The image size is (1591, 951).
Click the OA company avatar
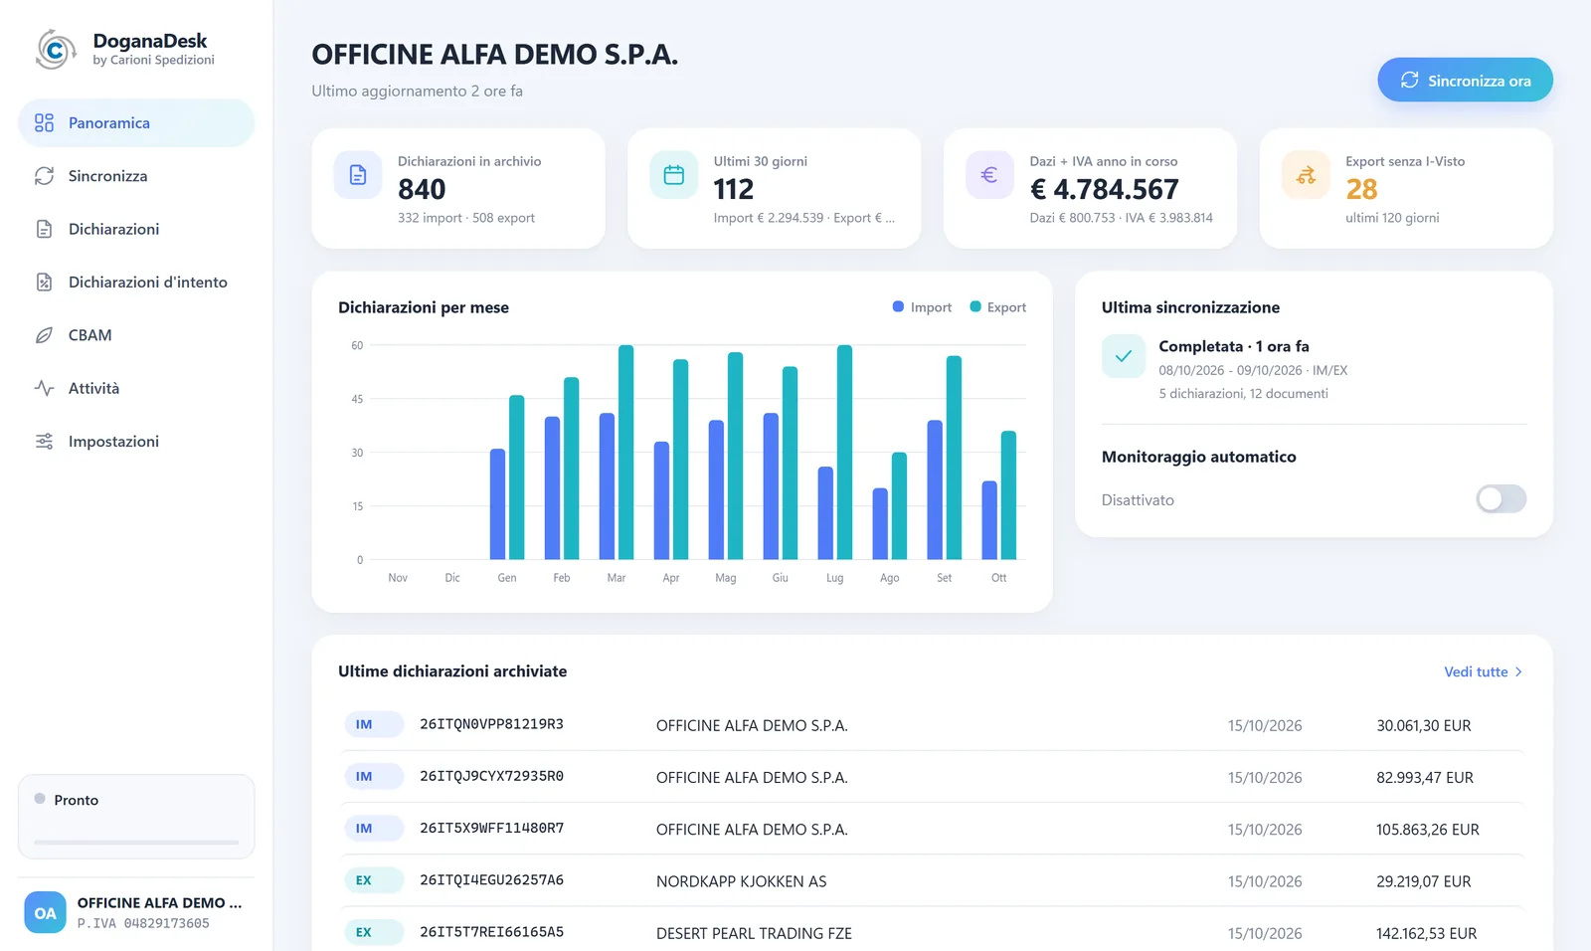(x=46, y=913)
